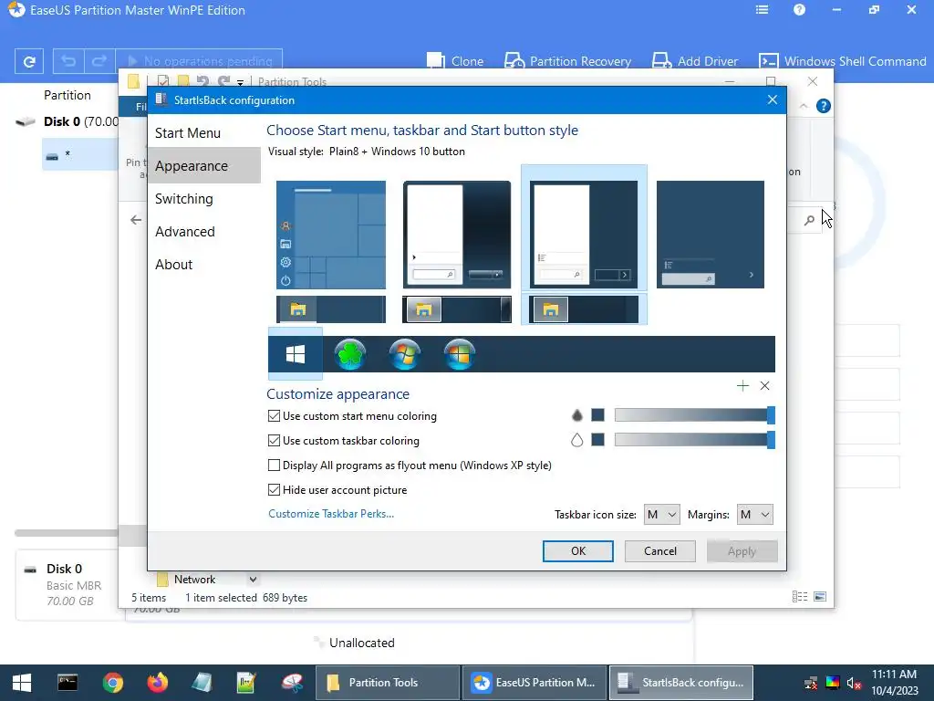Click the Cancel button
Image resolution: width=934 pixels, height=701 pixels.
coord(660,550)
